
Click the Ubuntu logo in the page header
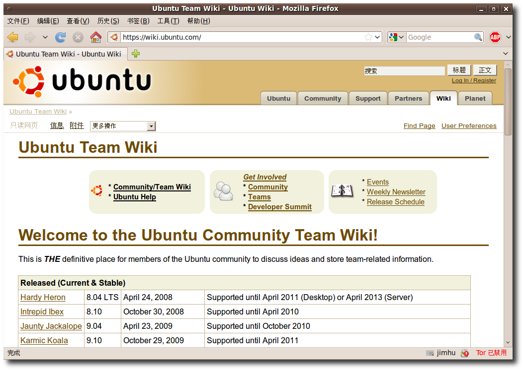pyautogui.click(x=82, y=81)
